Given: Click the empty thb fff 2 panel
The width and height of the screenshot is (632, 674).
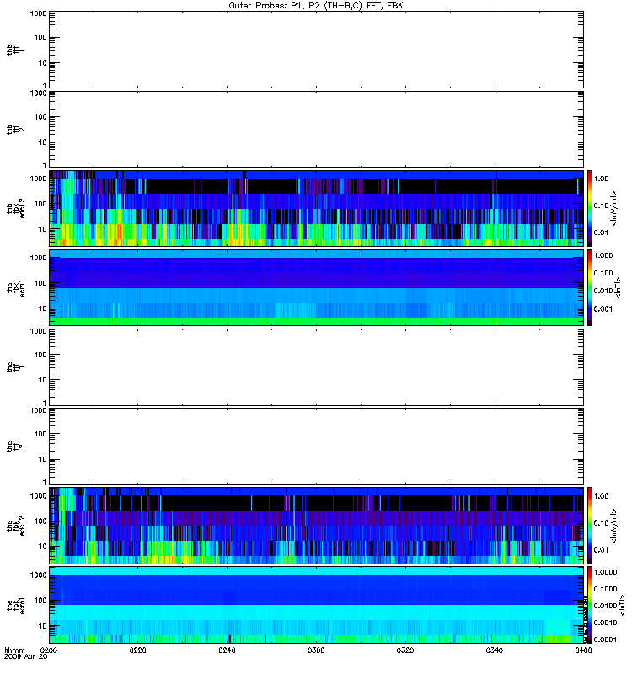Looking at the screenshot, I should [x=317, y=129].
